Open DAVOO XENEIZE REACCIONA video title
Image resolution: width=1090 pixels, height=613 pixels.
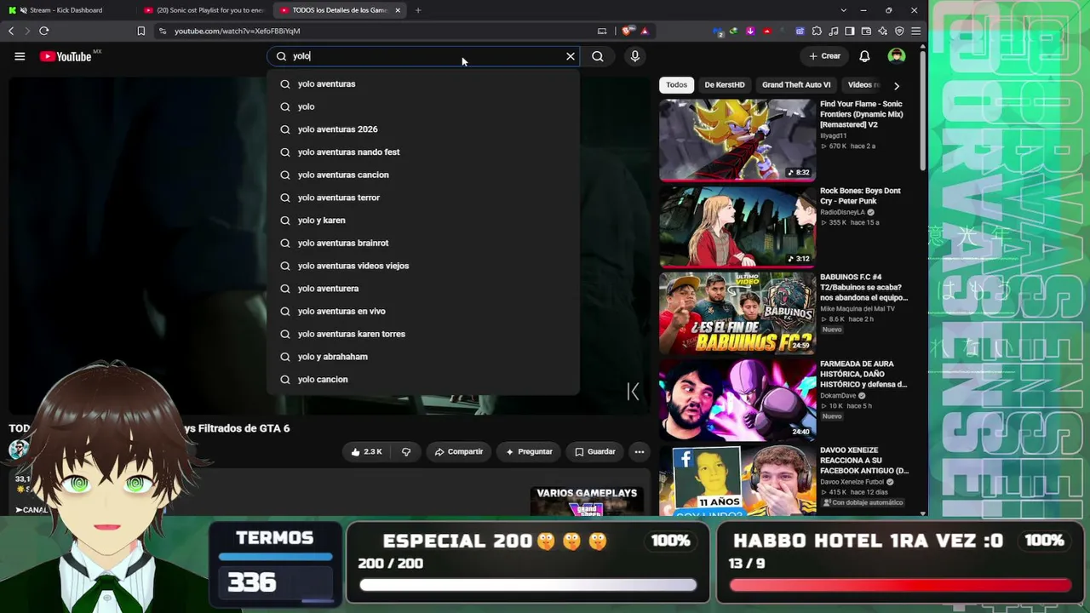(864, 461)
